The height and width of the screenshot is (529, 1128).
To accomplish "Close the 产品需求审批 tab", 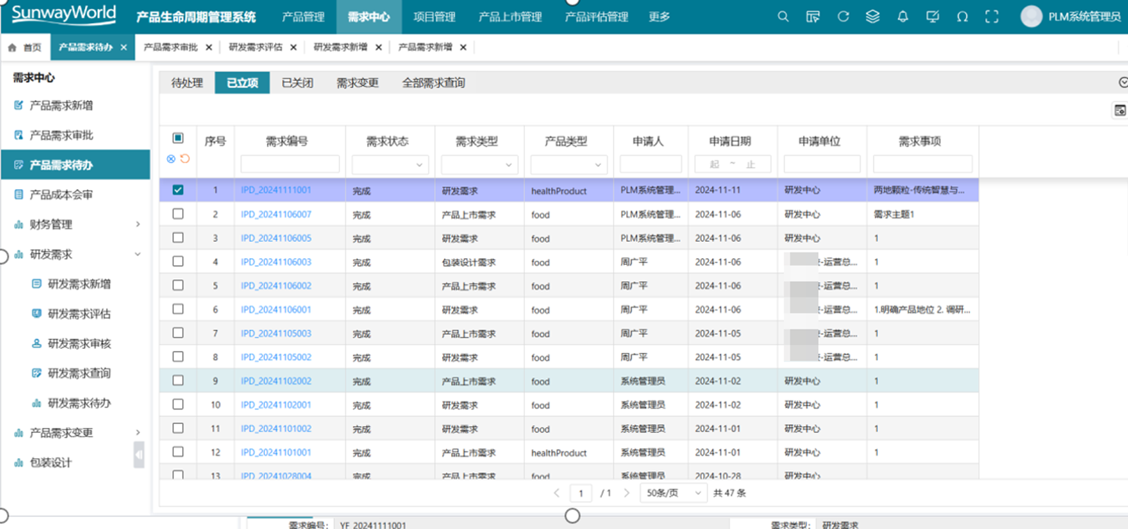I will [x=208, y=47].
